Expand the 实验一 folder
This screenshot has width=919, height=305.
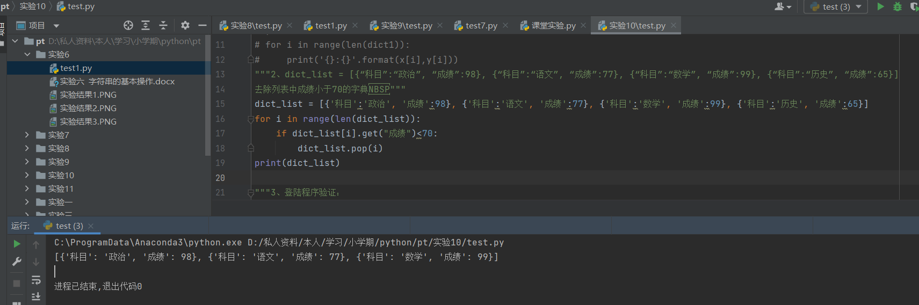coord(27,202)
